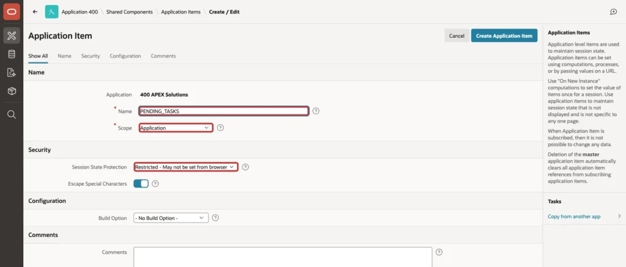Open help for Build Option
The width and height of the screenshot is (626, 267).
click(x=216, y=218)
